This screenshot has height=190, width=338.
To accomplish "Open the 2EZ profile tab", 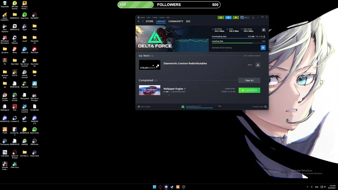I will [x=188, y=21].
